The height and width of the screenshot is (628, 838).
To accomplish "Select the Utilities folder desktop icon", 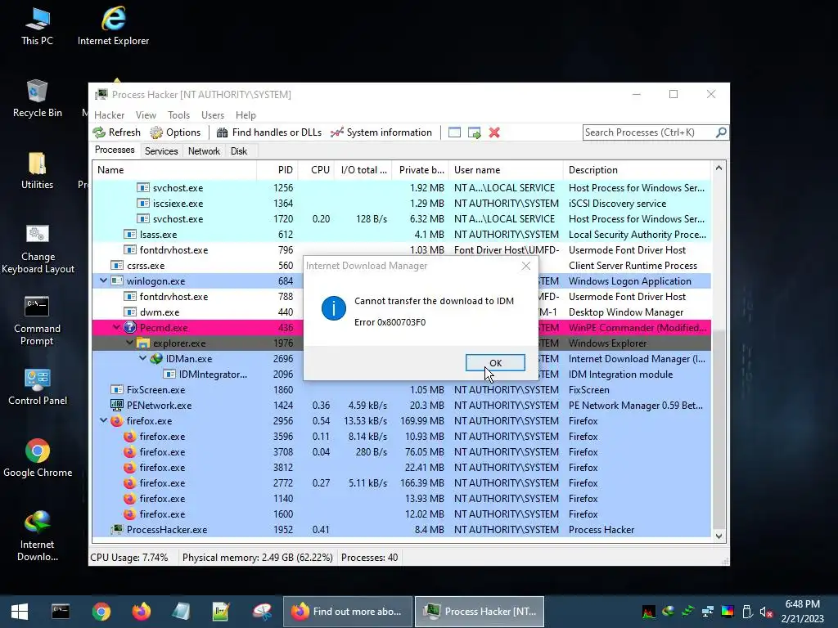I will click(x=37, y=171).
